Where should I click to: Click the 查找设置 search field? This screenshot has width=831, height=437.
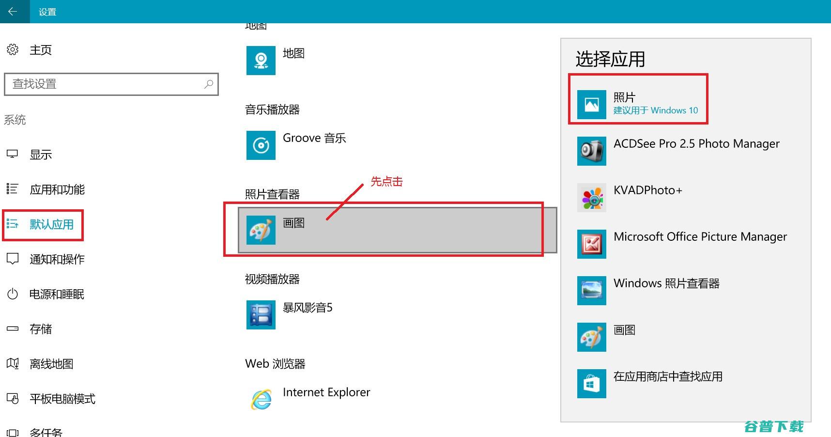111,84
